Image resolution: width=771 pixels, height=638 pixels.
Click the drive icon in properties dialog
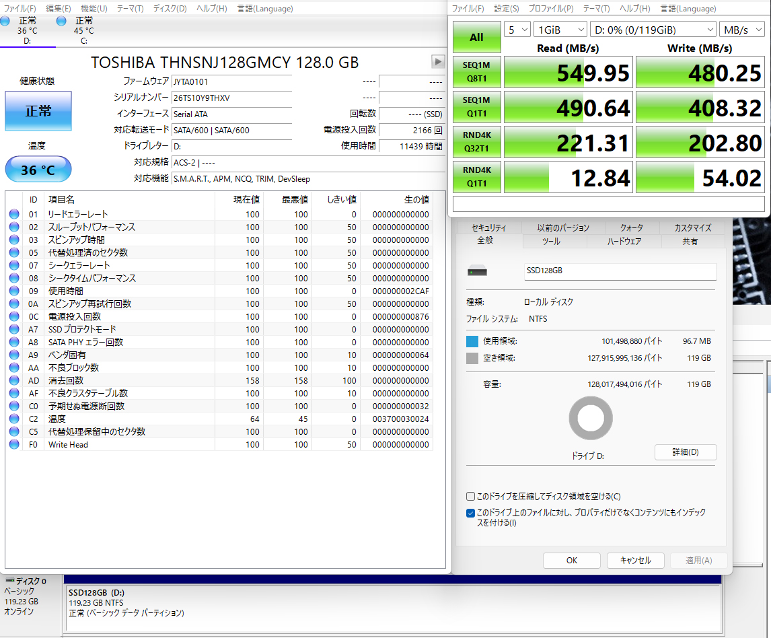(x=477, y=271)
